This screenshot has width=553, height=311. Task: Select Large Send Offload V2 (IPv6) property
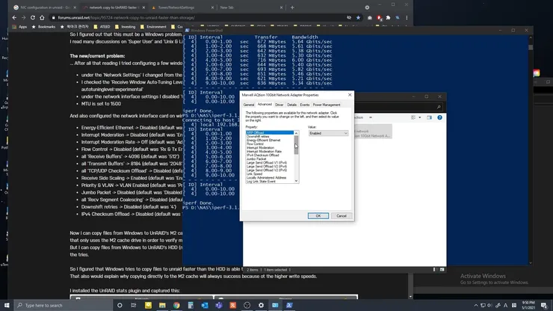pyautogui.click(x=270, y=170)
